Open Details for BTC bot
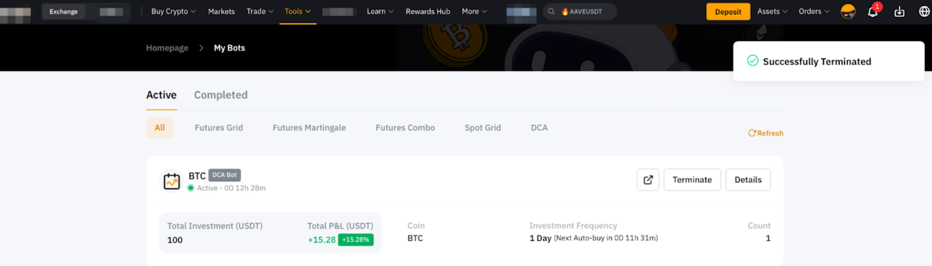This screenshot has height=266, width=932. pyautogui.click(x=747, y=180)
